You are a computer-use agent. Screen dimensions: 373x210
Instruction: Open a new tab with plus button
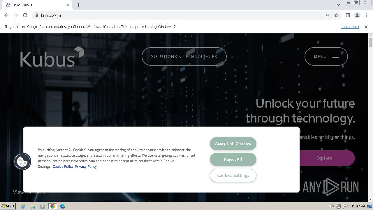79,5
